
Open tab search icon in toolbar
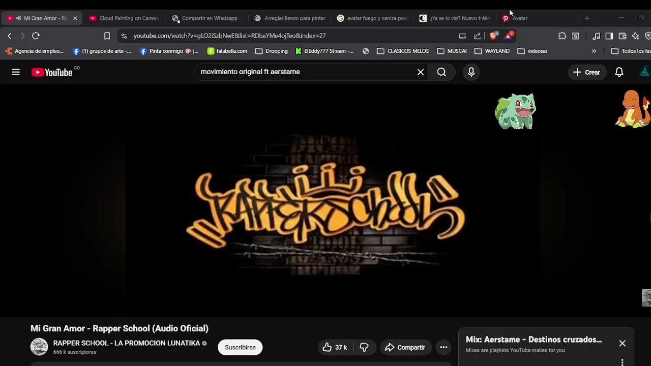pyautogui.click(x=575, y=36)
